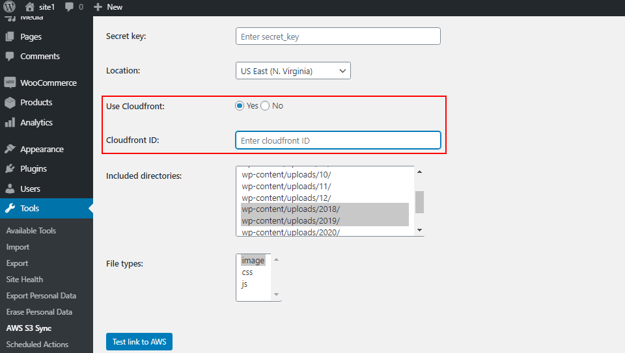Click the site1 home icon
The width and height of the screenshot is (625, 353).
point(29,7)
